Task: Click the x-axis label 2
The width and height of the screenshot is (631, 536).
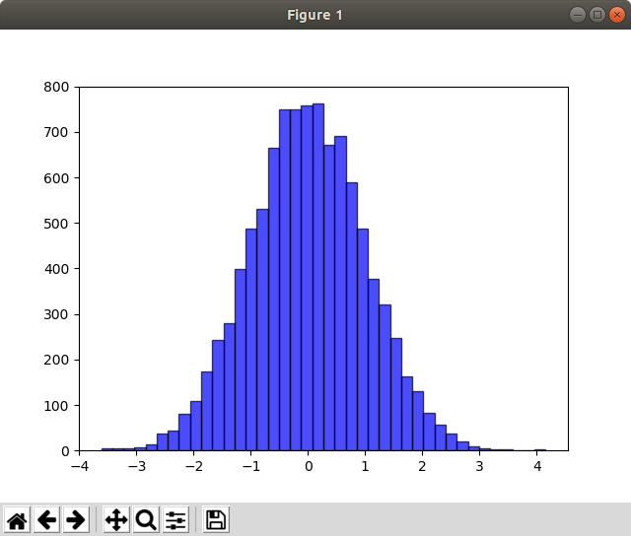Action: [422, 466]
